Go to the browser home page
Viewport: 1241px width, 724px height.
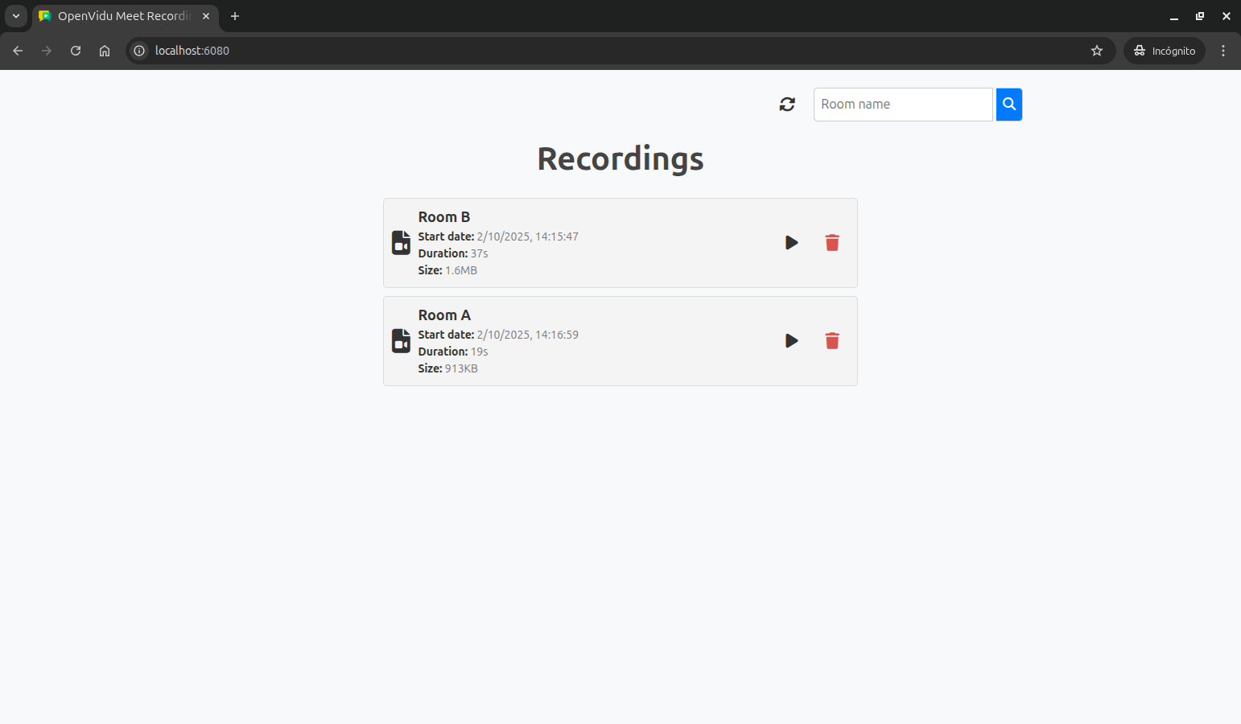[105, 51]
